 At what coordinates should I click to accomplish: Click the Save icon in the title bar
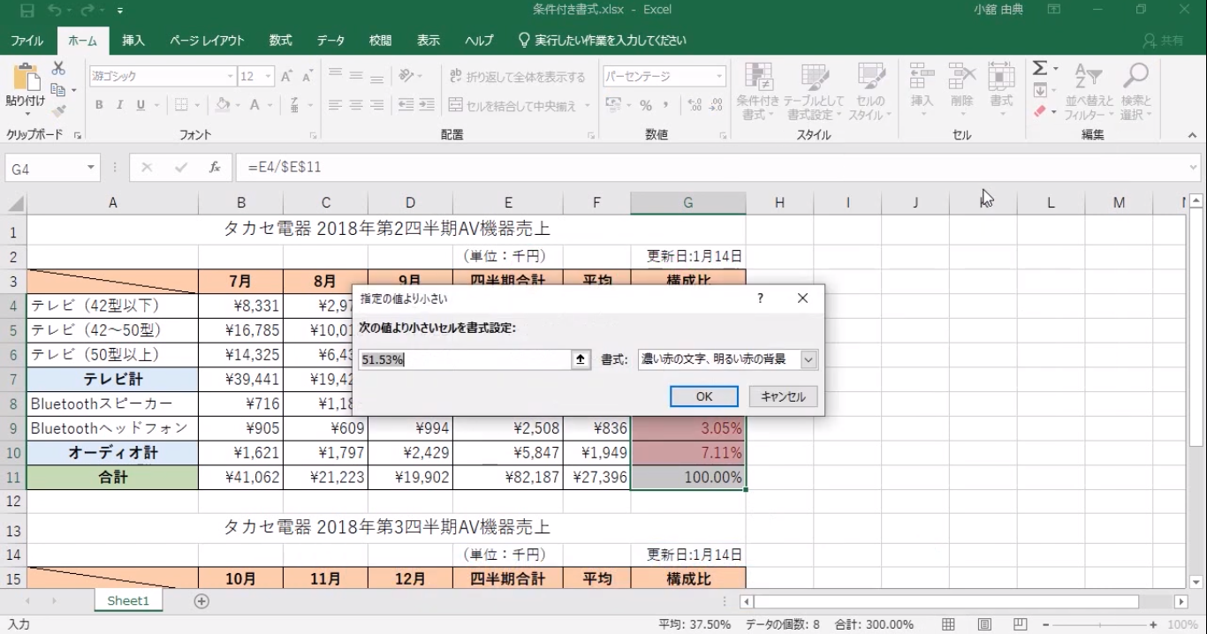[27, 11]
